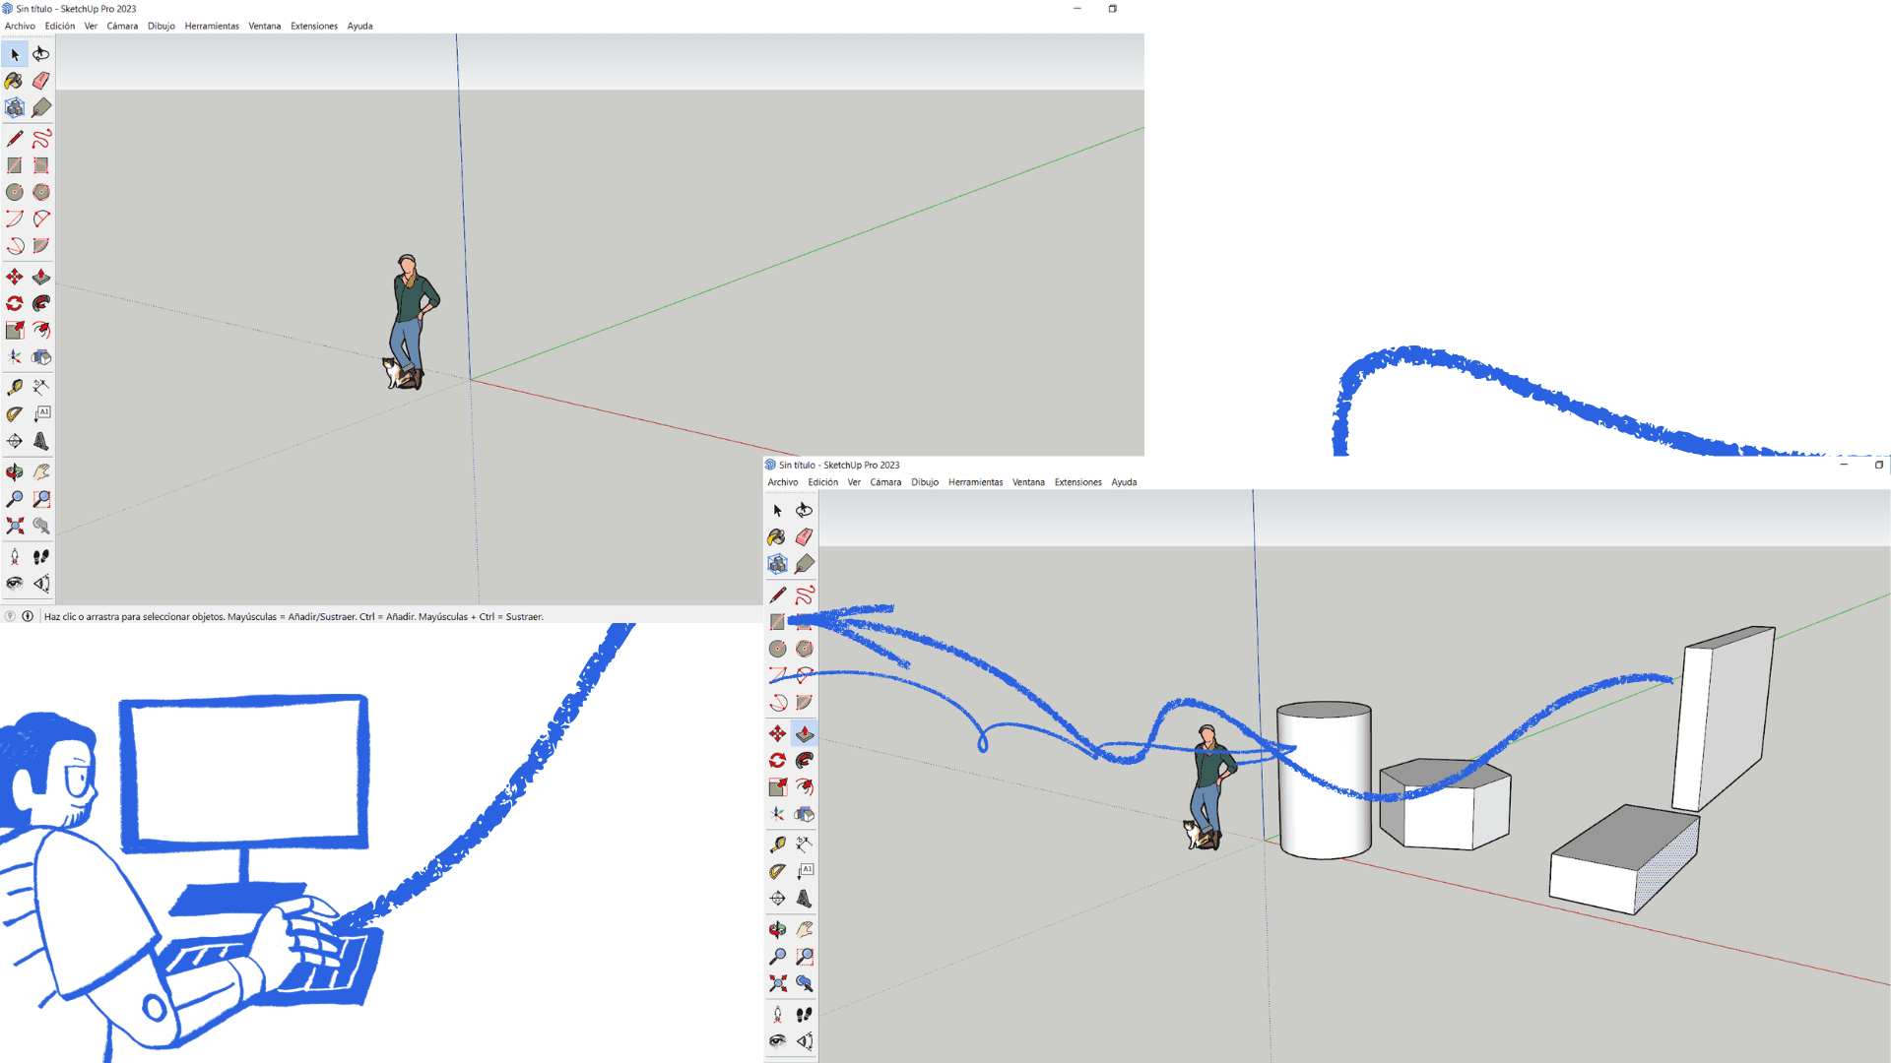
Task: Select Rotate tool in upper-left window
Action: point(14,304)
